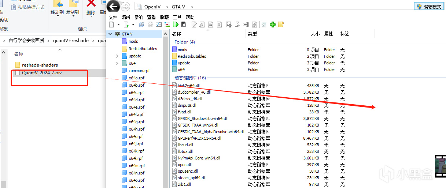Collapse the 动态链接库 (16) group header
Image resolution: width=446 pixels, height=188 pixels.
click(x=190, y=78)
